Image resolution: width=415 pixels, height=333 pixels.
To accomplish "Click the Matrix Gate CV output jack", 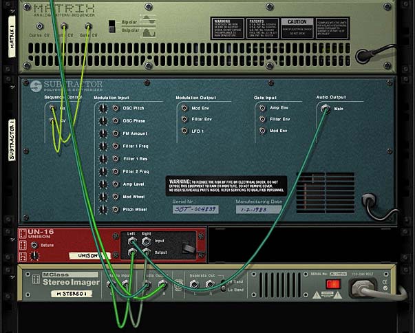I will click(x=88, y=26).
